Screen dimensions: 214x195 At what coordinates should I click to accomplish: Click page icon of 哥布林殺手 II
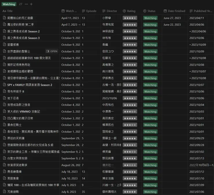tap(5, 91)
